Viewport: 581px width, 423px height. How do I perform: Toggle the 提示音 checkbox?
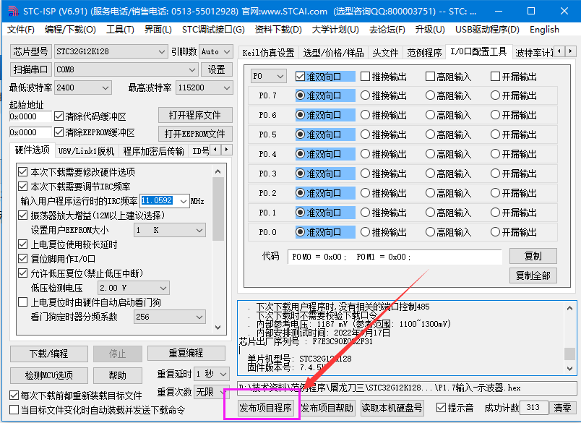click(x=441, y=408)
